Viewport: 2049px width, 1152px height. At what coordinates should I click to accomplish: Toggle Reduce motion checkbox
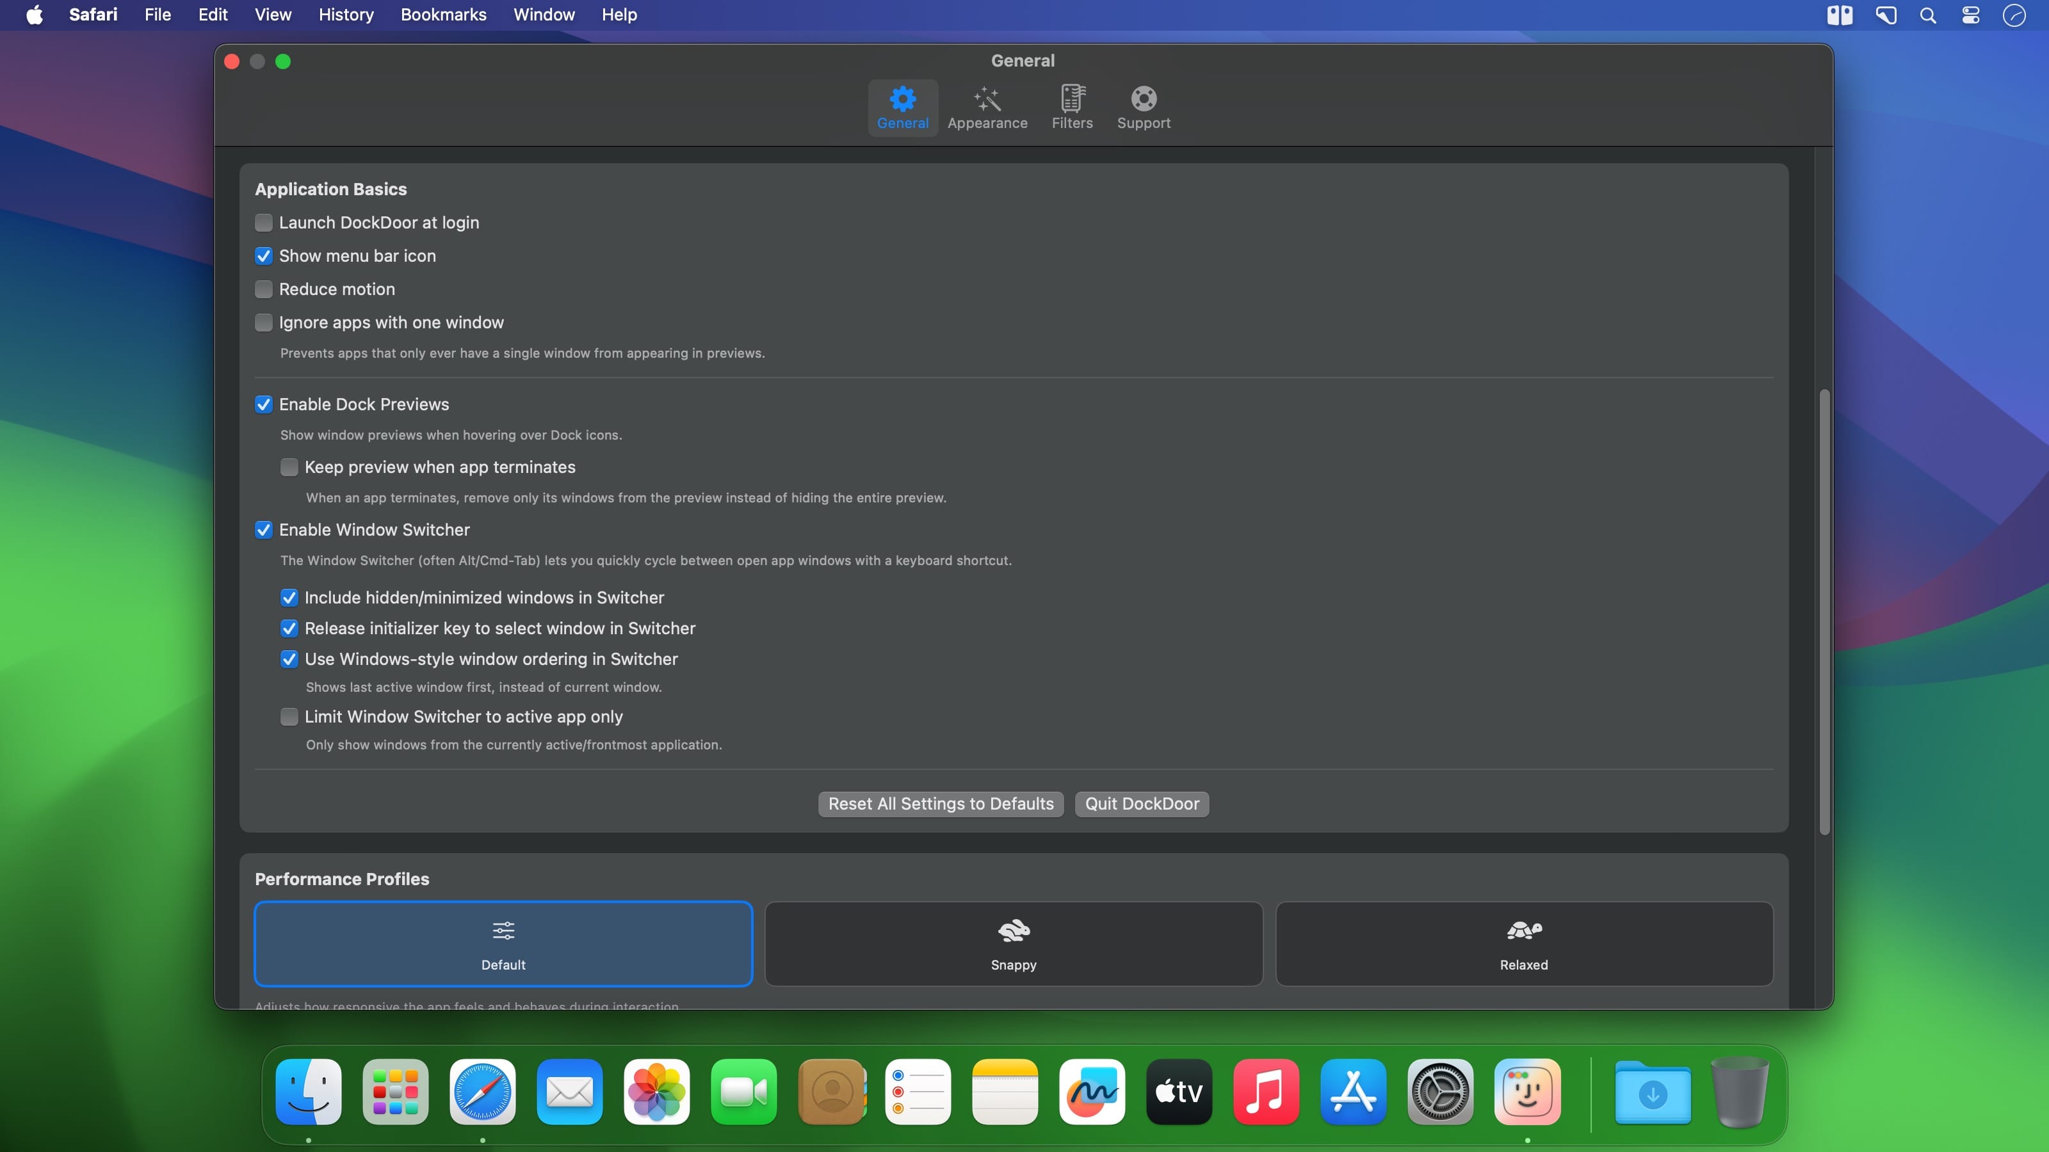[263, 289]
